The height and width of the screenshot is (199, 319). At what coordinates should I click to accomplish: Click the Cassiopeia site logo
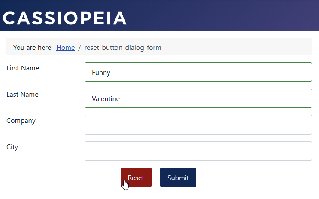[x=65, y=18]
